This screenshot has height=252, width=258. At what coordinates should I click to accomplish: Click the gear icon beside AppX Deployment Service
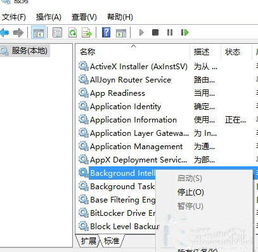coord(84,160)
